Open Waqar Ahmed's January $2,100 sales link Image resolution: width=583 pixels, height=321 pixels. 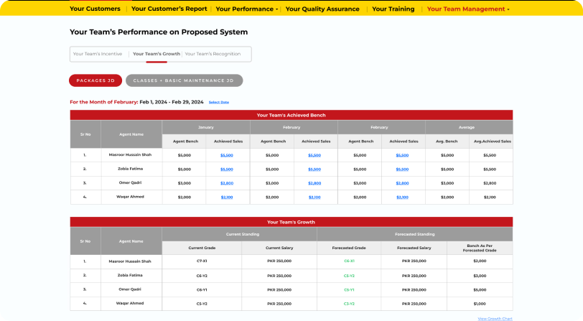tap(227, 197)
